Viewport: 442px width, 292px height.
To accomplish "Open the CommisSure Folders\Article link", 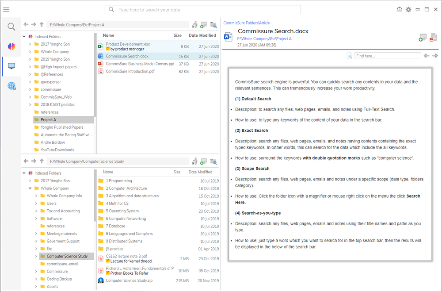I will (x=247, y=23).
